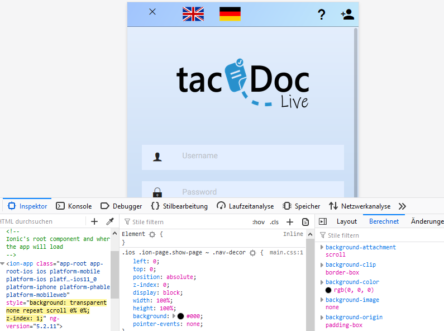Close the tacDoc login page with X
The image size is (444, 331).
pos(152,12)
